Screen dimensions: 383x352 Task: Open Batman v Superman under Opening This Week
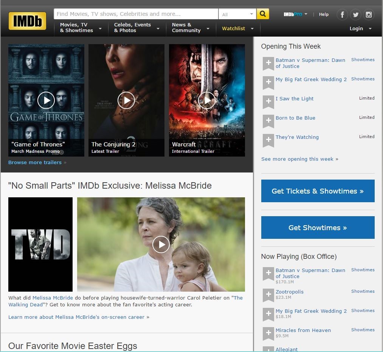(x=310, y=63)
